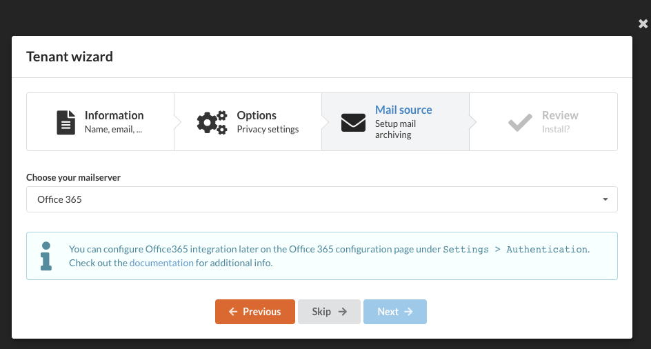The image size is (651, 349).
Task: Click the gears icon in Options step
Action: (x=212, y=122)
